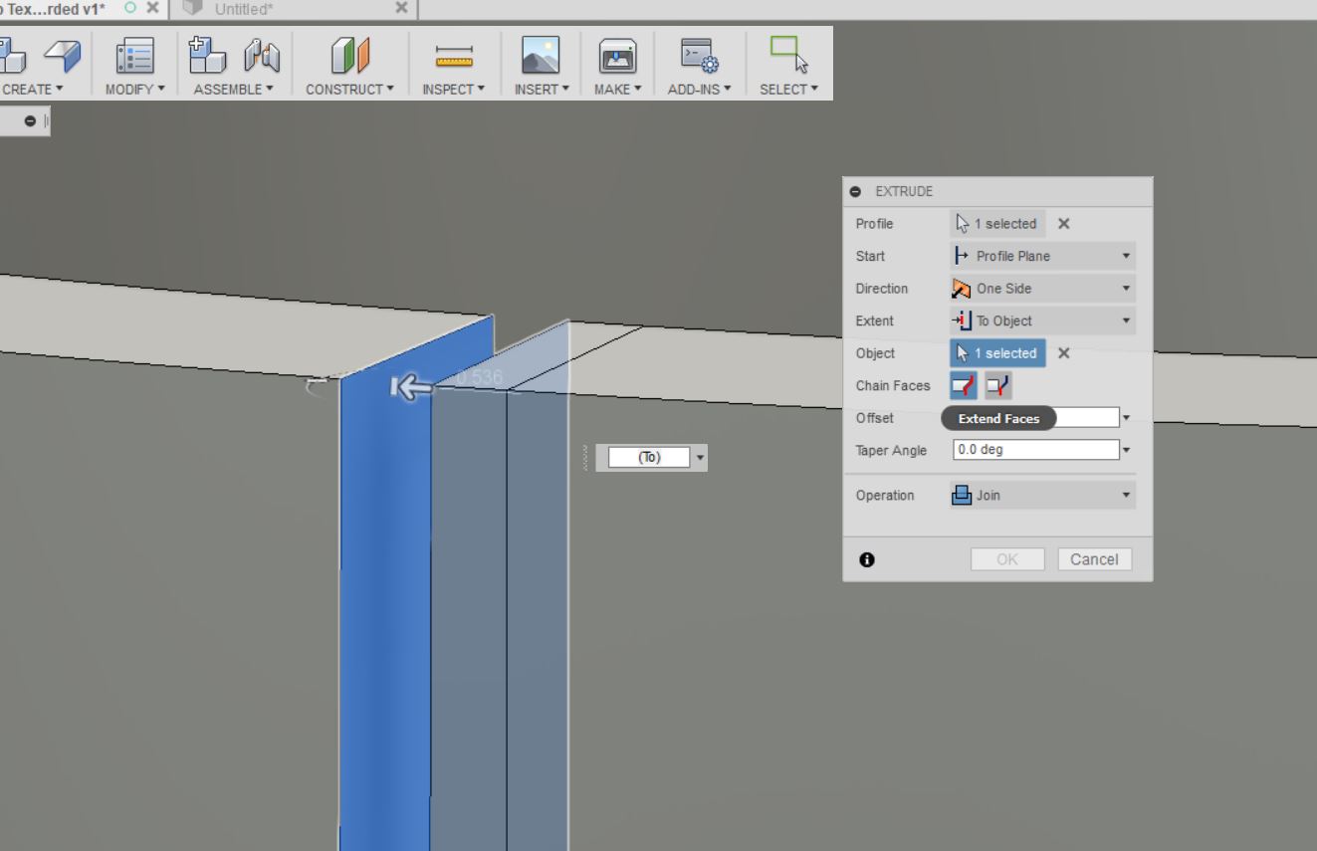The width and height of the screenshot is (1317, 851).
Task: Open the Extent dropdown showing To Object
Action: pos(1043,320)
